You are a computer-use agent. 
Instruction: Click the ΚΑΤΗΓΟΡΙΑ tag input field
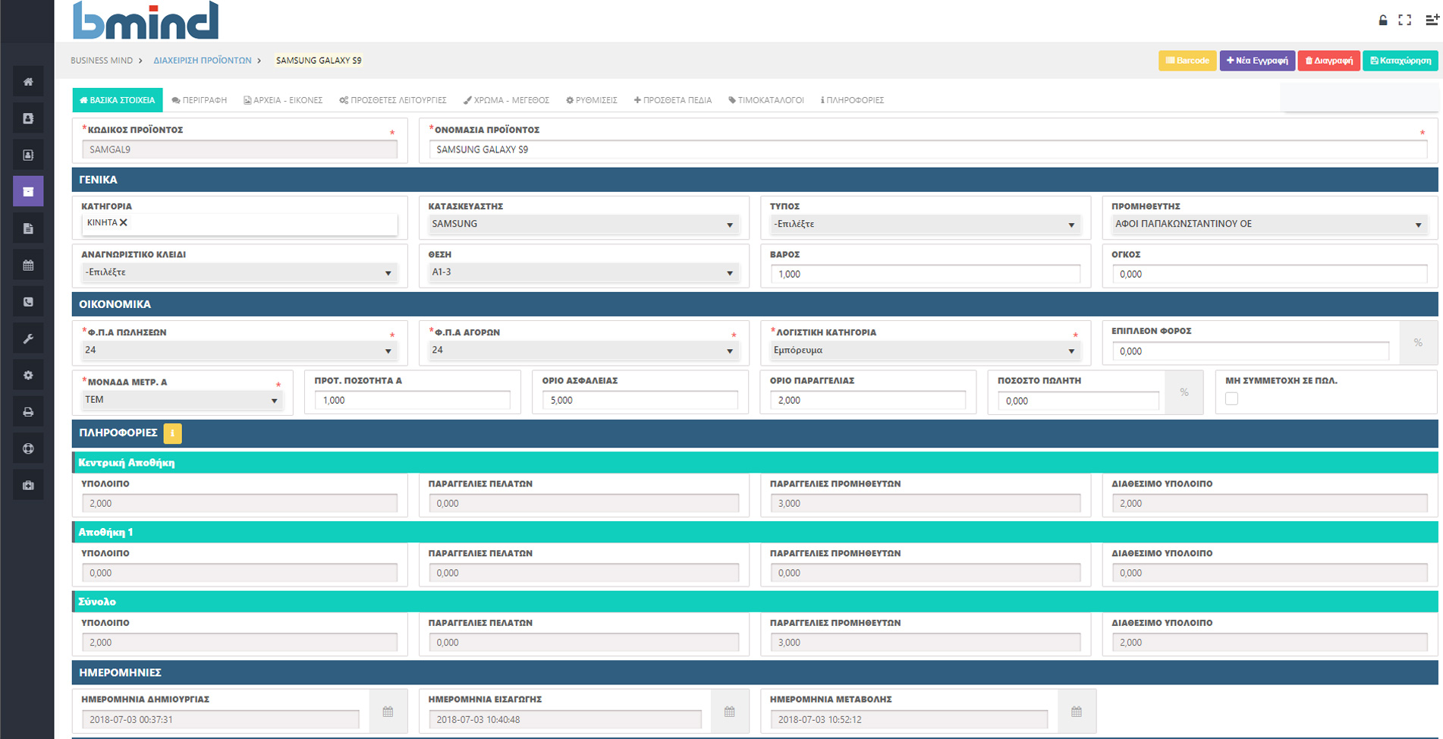[239, 224]
